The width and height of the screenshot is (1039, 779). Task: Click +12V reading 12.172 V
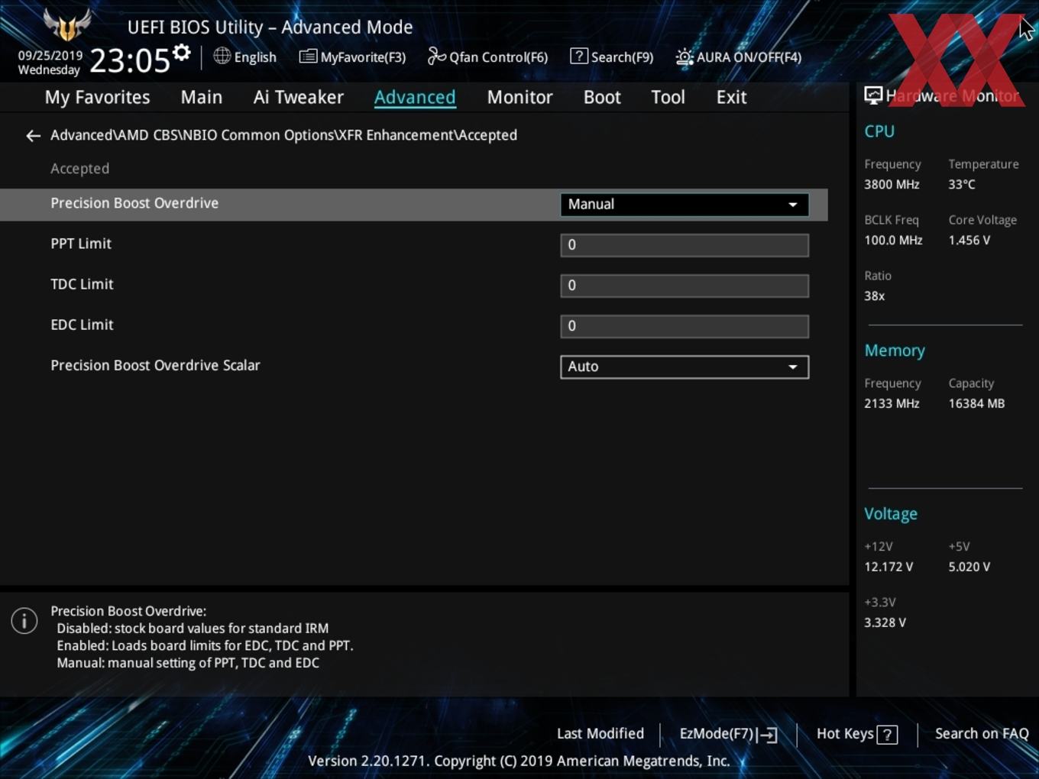point(888,567)
